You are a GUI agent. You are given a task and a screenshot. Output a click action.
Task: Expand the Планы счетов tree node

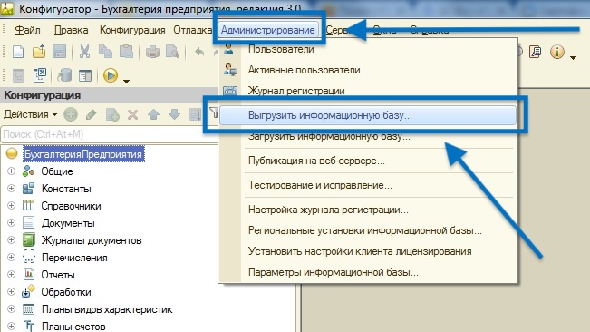(x=11, y=326)
